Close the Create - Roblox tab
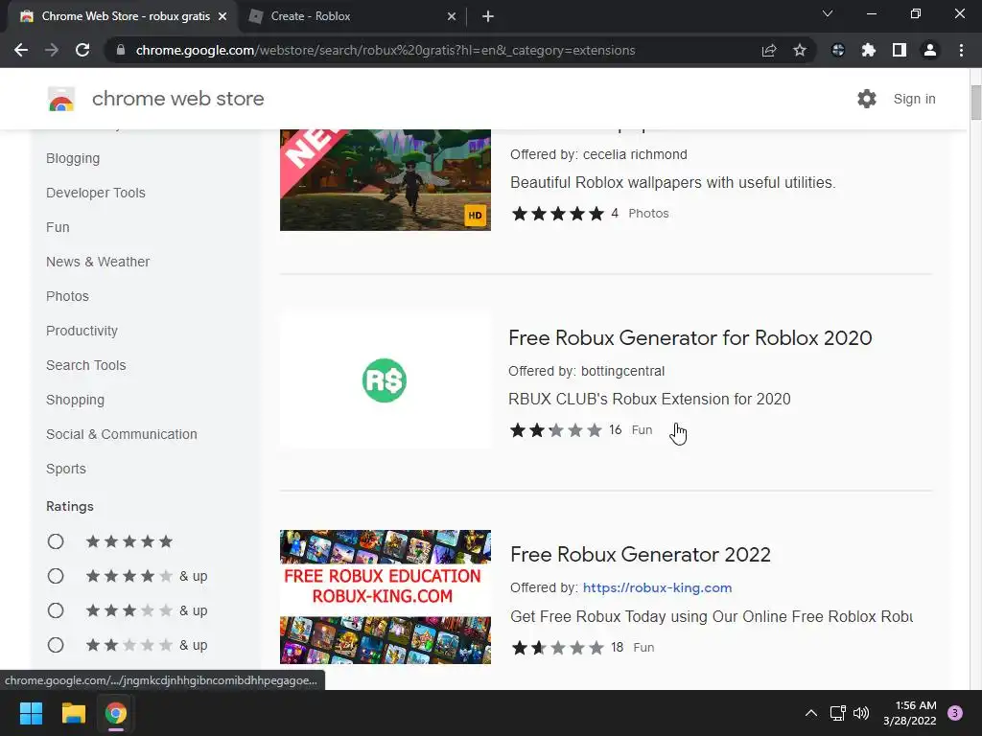 [452, 16]
